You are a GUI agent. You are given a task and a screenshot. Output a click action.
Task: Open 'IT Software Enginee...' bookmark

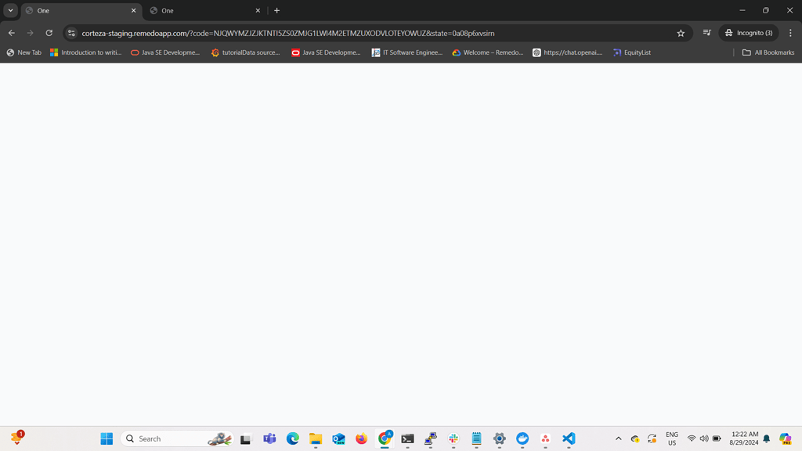coord(406,52)
